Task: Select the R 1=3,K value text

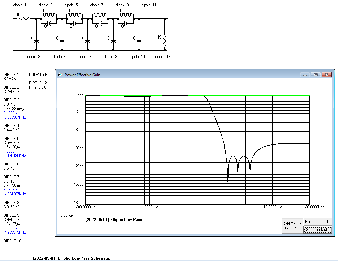Action: click(10, 79)
